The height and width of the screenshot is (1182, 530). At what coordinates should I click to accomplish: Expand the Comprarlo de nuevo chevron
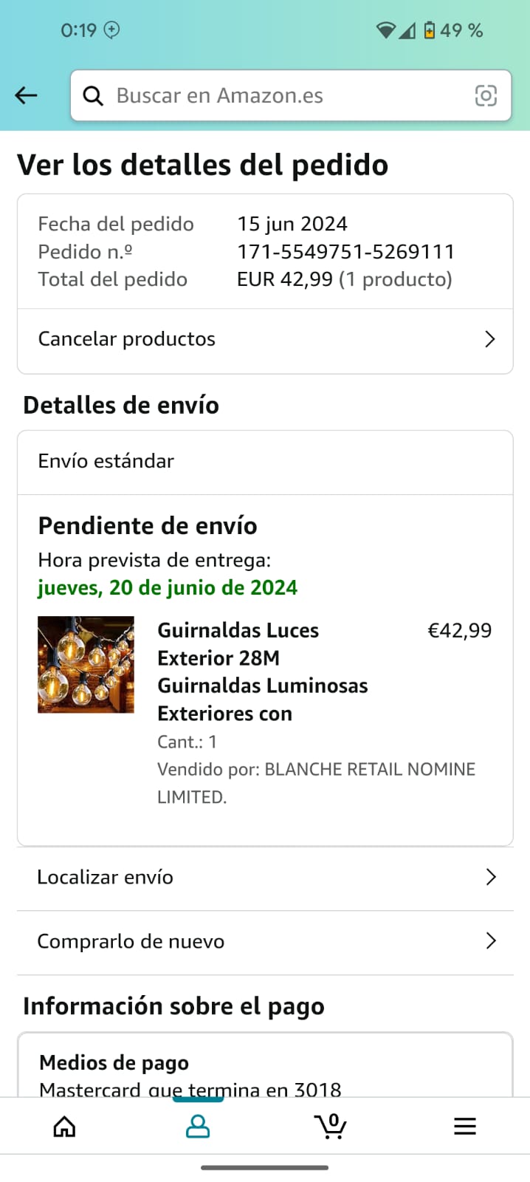pyautogui.click(x=492, y=940)
